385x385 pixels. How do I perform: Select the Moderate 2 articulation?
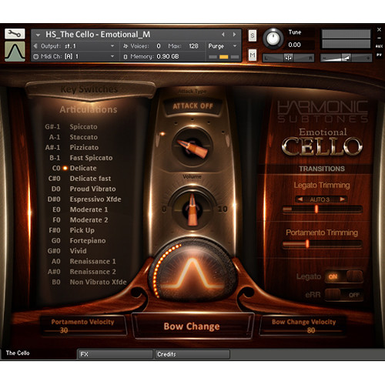(89, 220)
